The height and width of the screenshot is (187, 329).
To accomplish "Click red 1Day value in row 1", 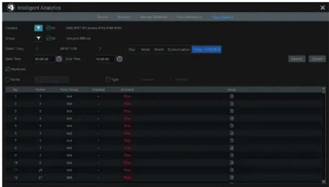I will pos(127,96).
